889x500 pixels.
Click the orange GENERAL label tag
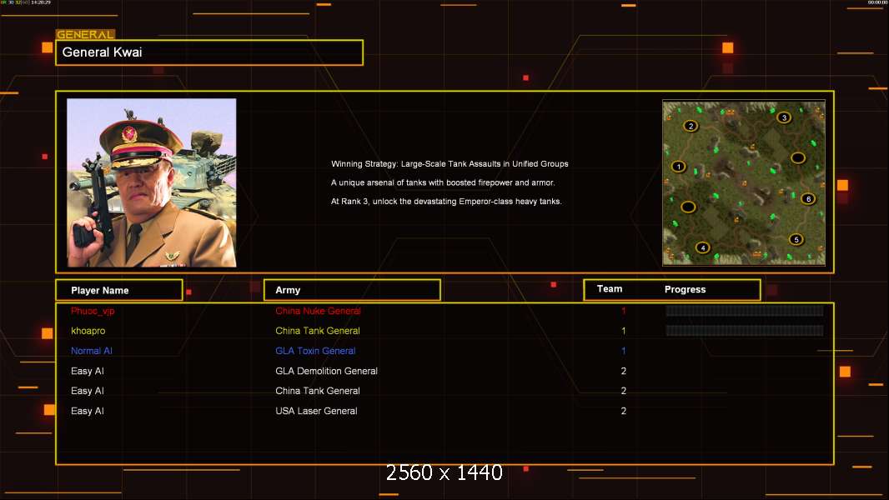(x=85, y=34)
